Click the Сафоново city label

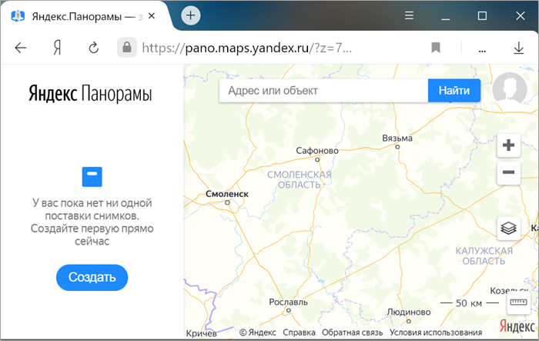coord(317,151)
